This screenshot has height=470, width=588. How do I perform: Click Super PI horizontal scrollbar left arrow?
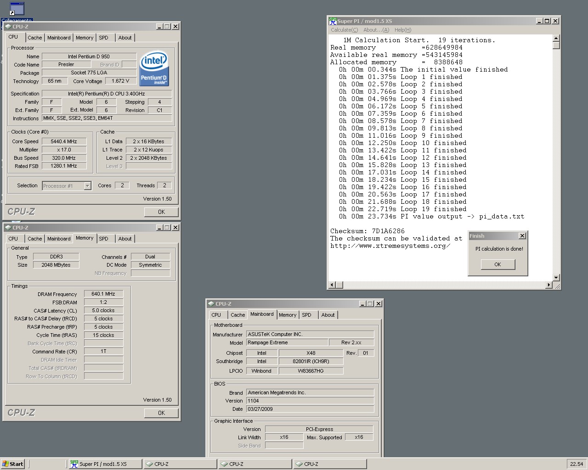332,285
